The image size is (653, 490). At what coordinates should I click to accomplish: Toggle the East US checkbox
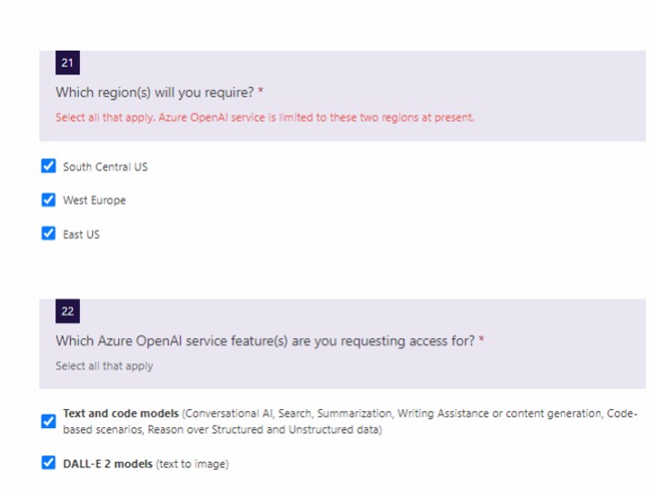pyautogui.click(x=48, y=234)
